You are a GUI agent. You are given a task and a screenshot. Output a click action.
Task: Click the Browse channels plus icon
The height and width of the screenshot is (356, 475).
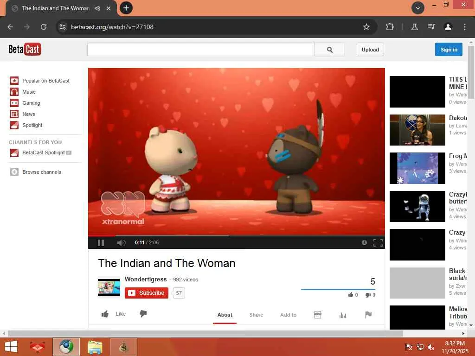pyautogui.click(x=14, y=172)
